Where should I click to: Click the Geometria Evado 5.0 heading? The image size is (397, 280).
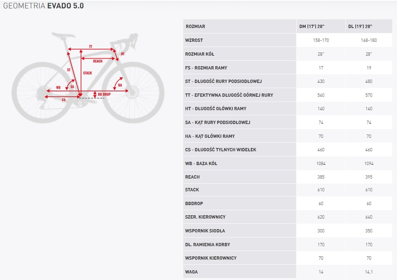(44, 6)
